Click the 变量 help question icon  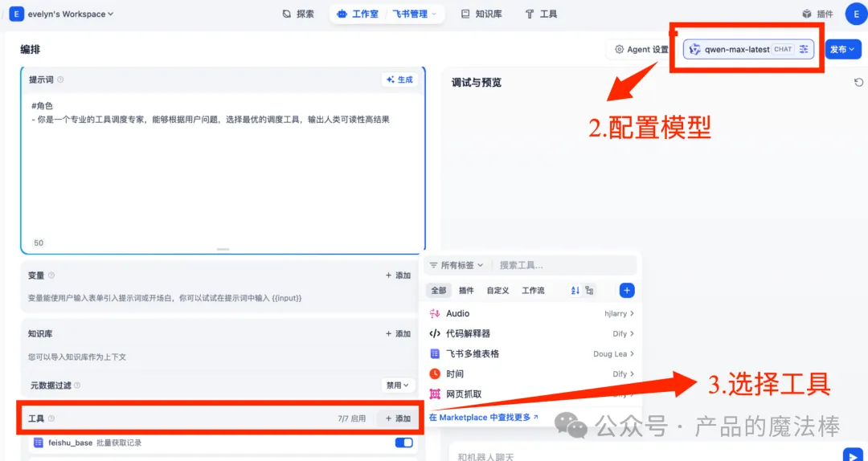click(51, 275)
